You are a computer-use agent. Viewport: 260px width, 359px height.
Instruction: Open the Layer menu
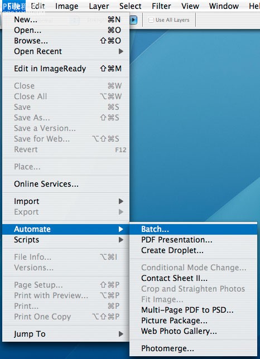pos(99,6)
